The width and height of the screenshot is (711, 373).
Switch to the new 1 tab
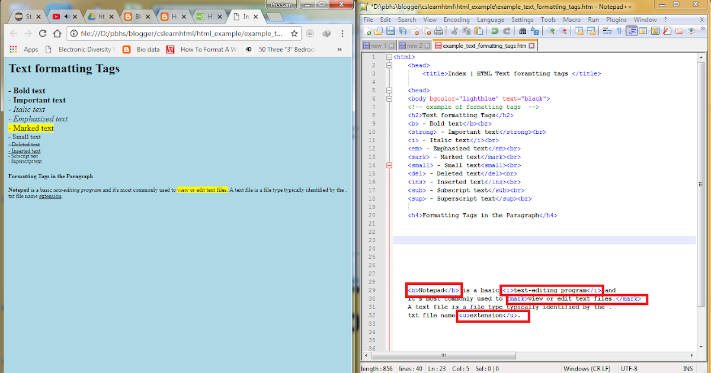[x=378, y=46]
